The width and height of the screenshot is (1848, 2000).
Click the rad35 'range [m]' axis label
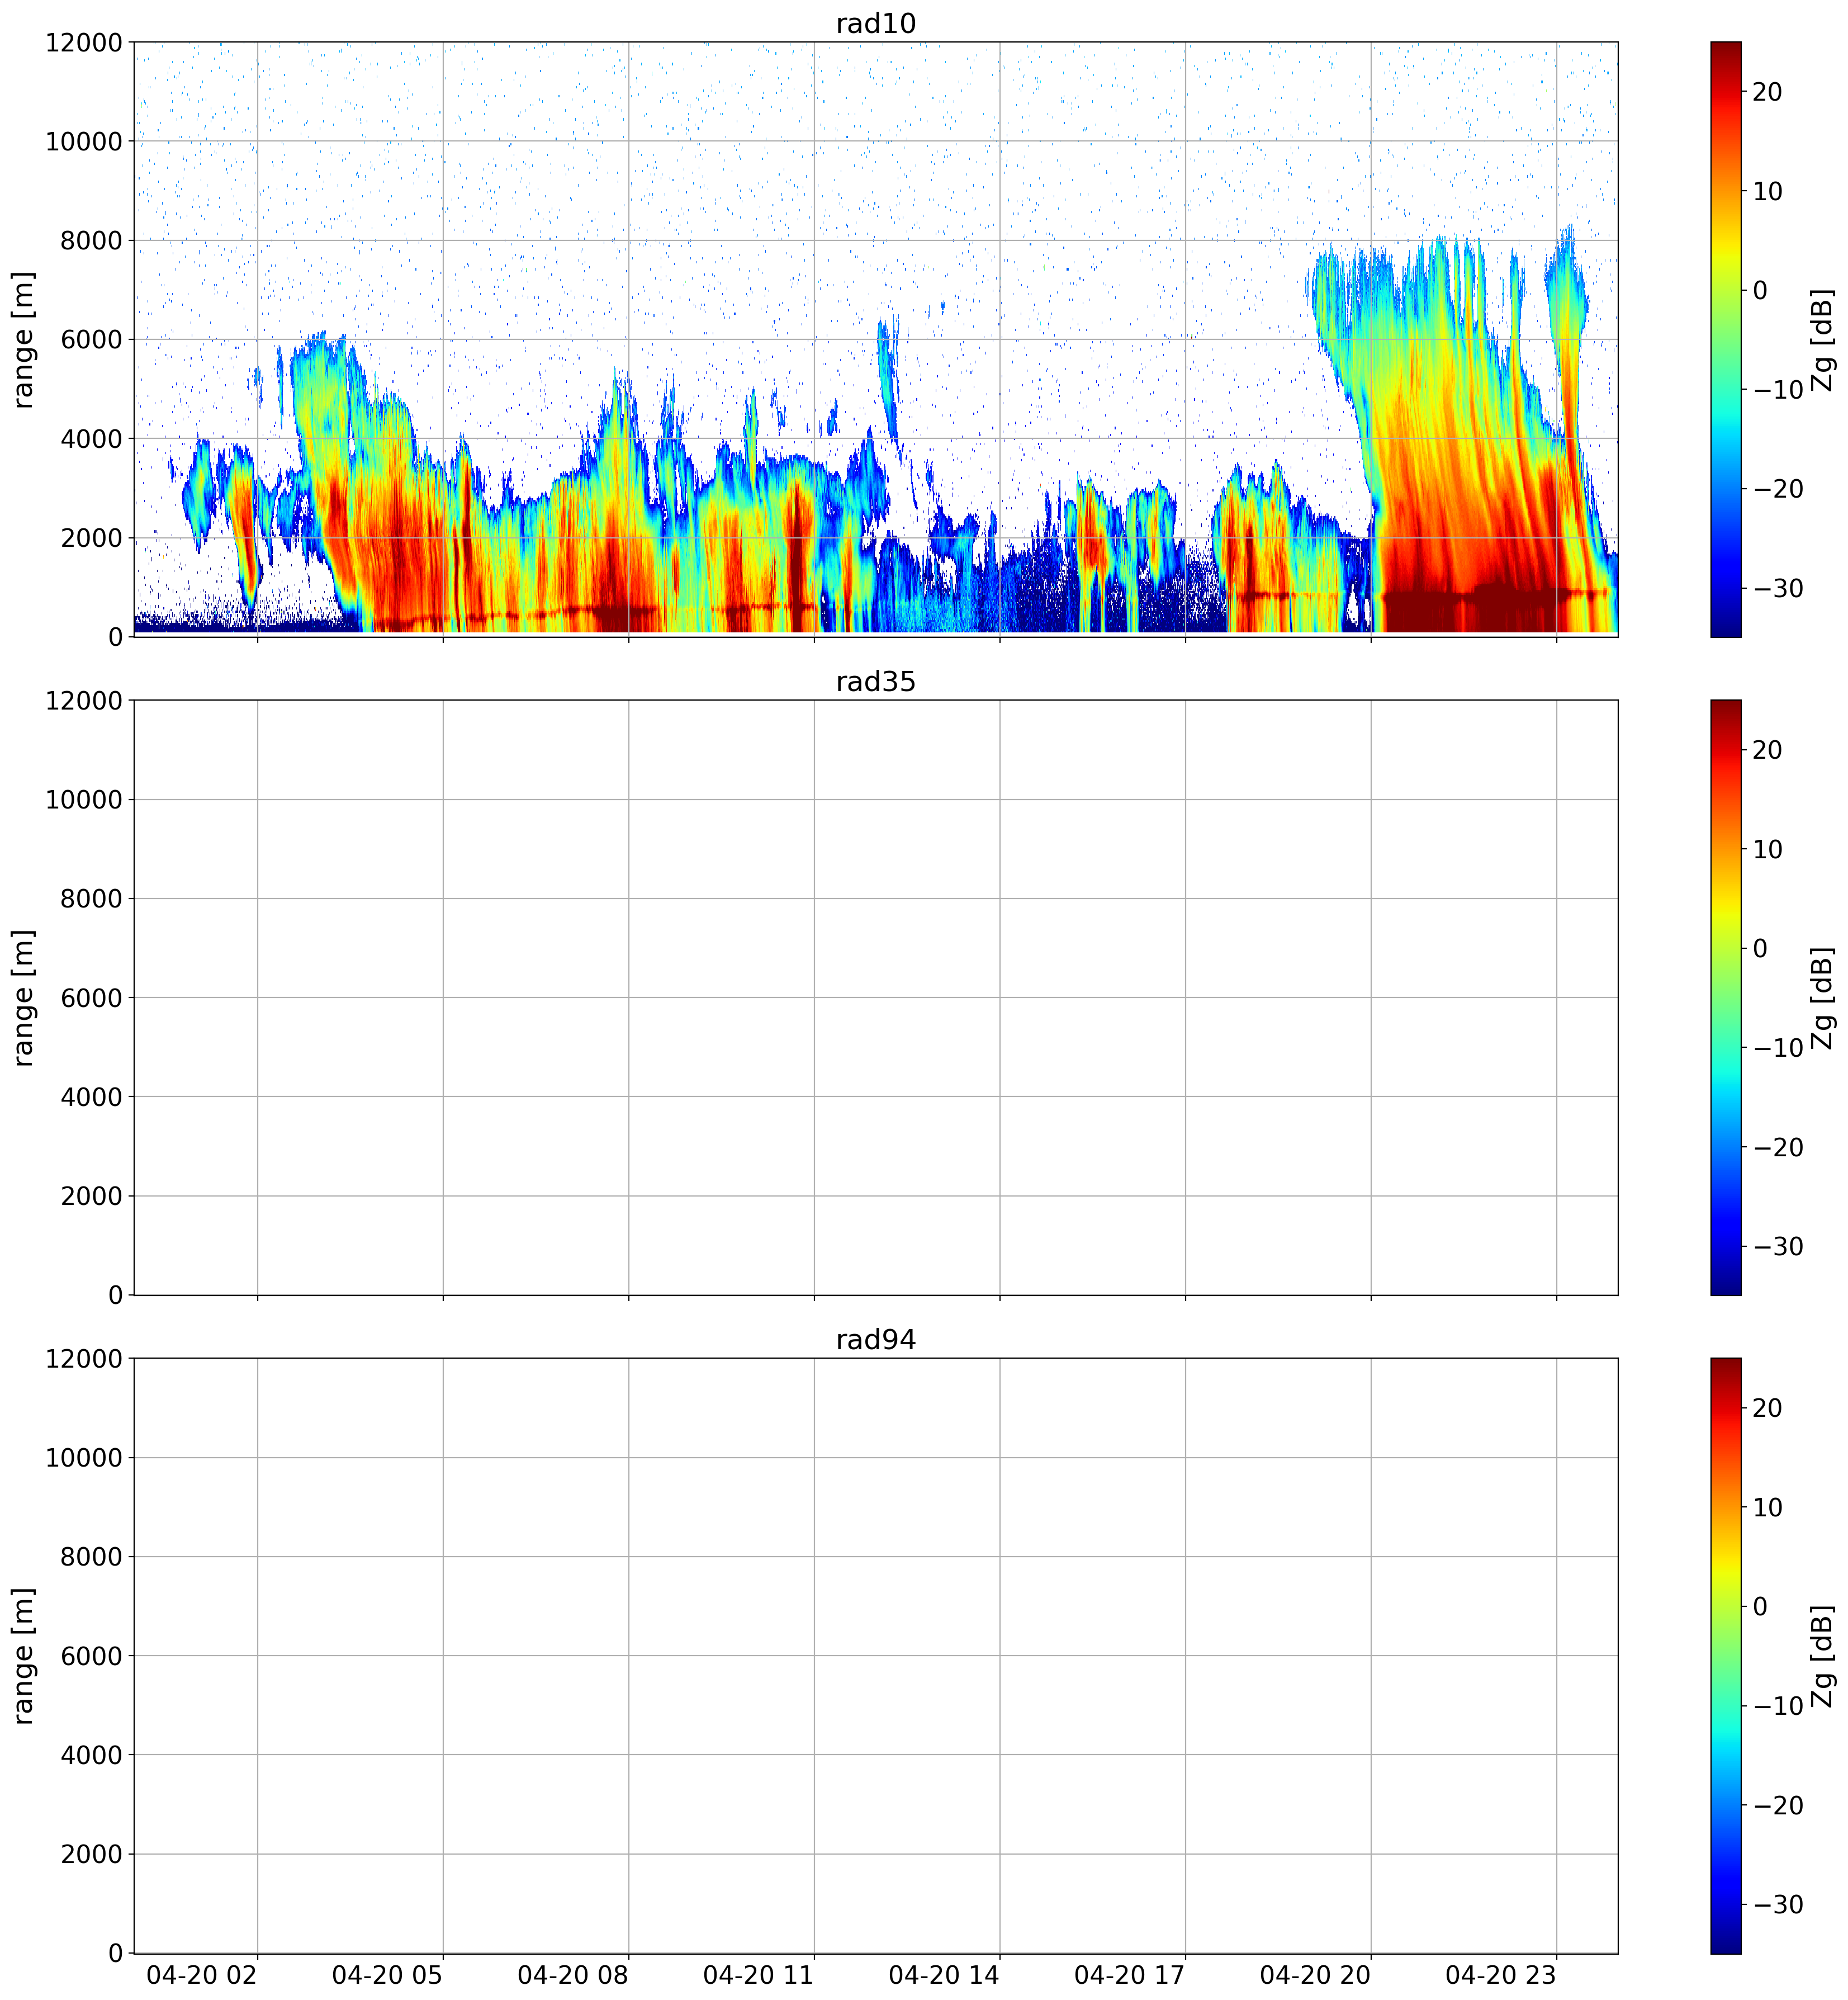pyautogui.click(x=22, y=997)
